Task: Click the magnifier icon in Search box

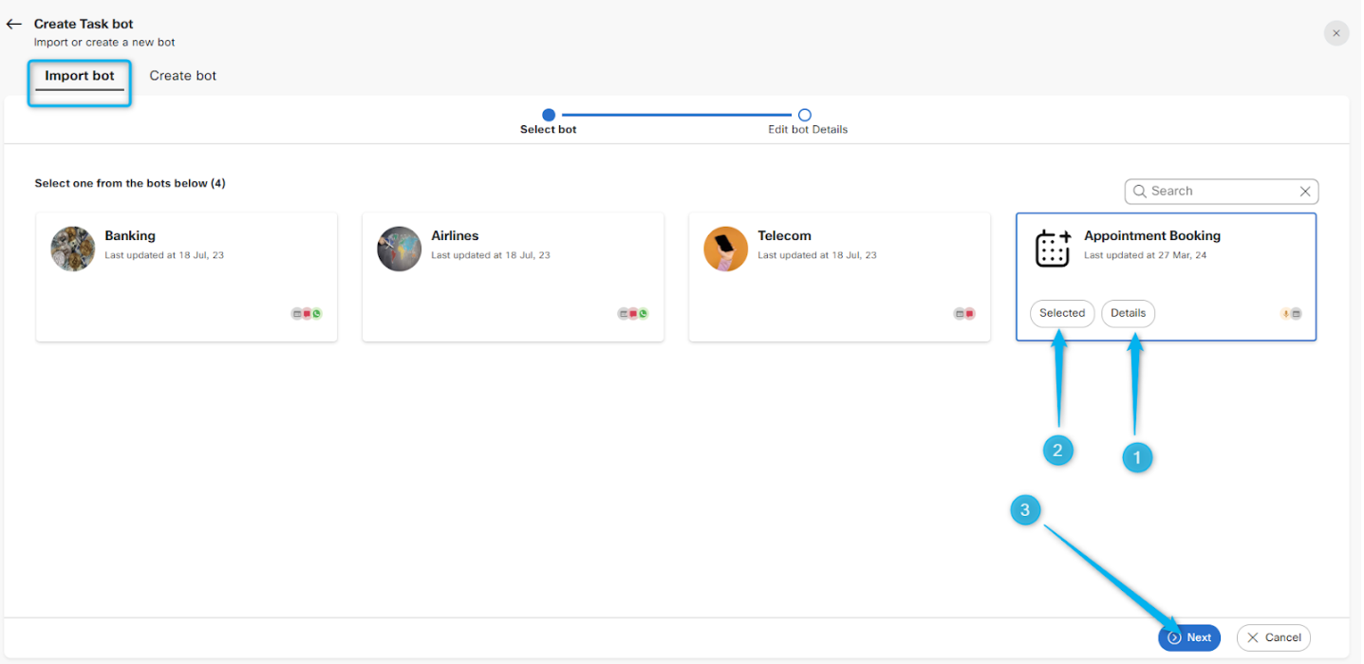Action: 1140,192
